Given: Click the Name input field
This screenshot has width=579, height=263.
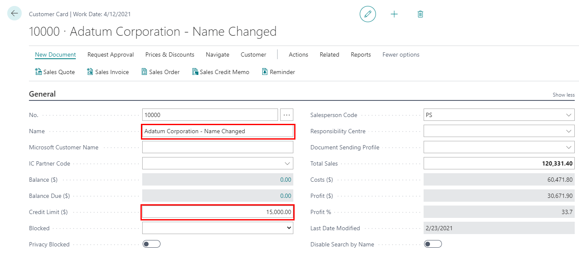Looking at the screenshot, I should click(x=218, y=131).
